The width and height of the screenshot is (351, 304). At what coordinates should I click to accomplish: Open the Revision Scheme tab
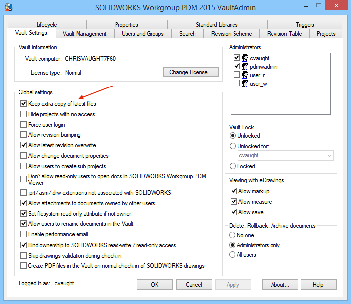[232, 34]
